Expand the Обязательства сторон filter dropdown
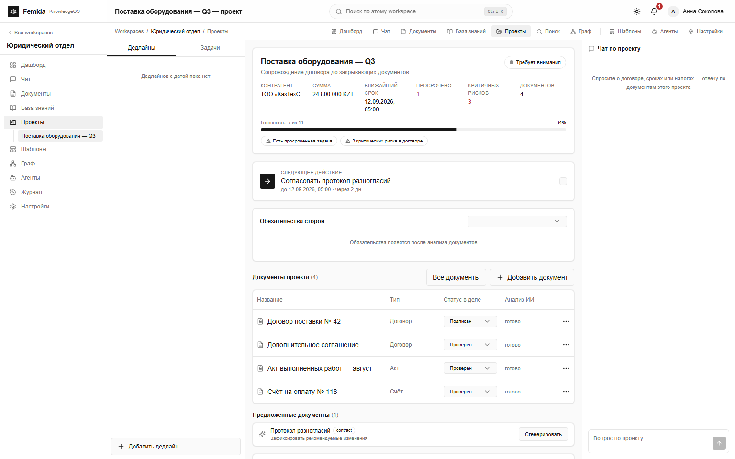 tap(517, 221)
